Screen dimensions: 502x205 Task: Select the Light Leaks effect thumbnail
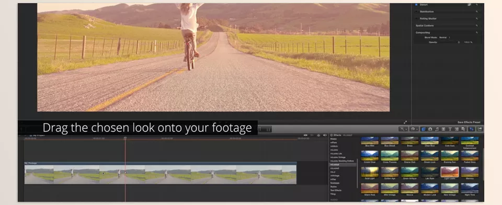450,172
